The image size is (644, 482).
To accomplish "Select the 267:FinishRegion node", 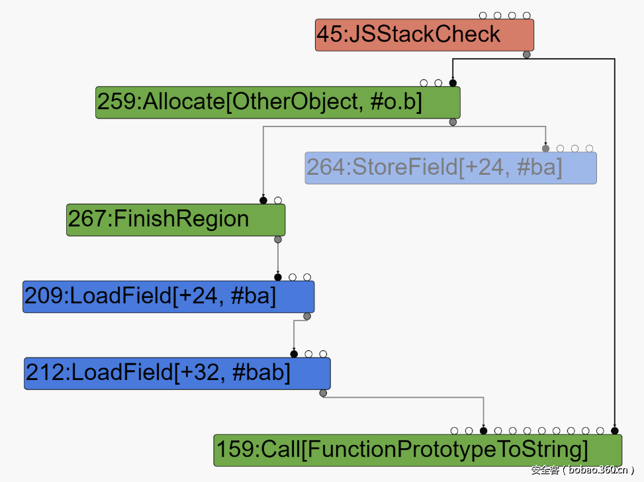I will 175,220.
